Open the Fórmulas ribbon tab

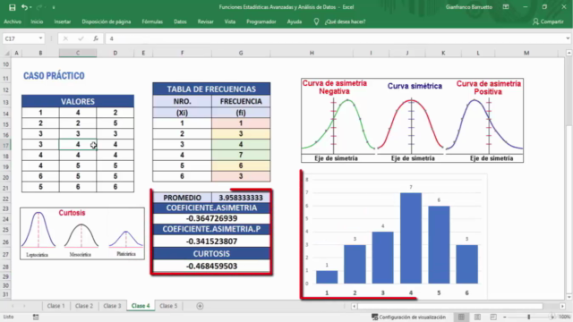pos(152,21)
